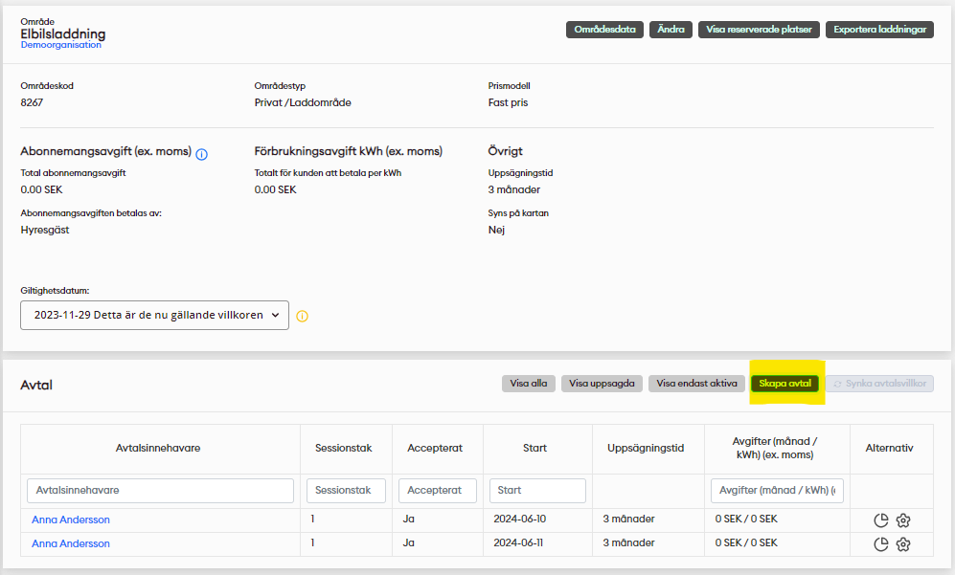Open the Demoorganisation link
Viewport: 955px width, 575px height.
click(61, 45)
